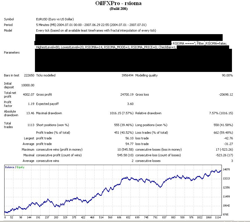Click the report title 'OilFXPro - rsioma'
250x222 pixels.
pyautogui.click(x=118, y=3)
